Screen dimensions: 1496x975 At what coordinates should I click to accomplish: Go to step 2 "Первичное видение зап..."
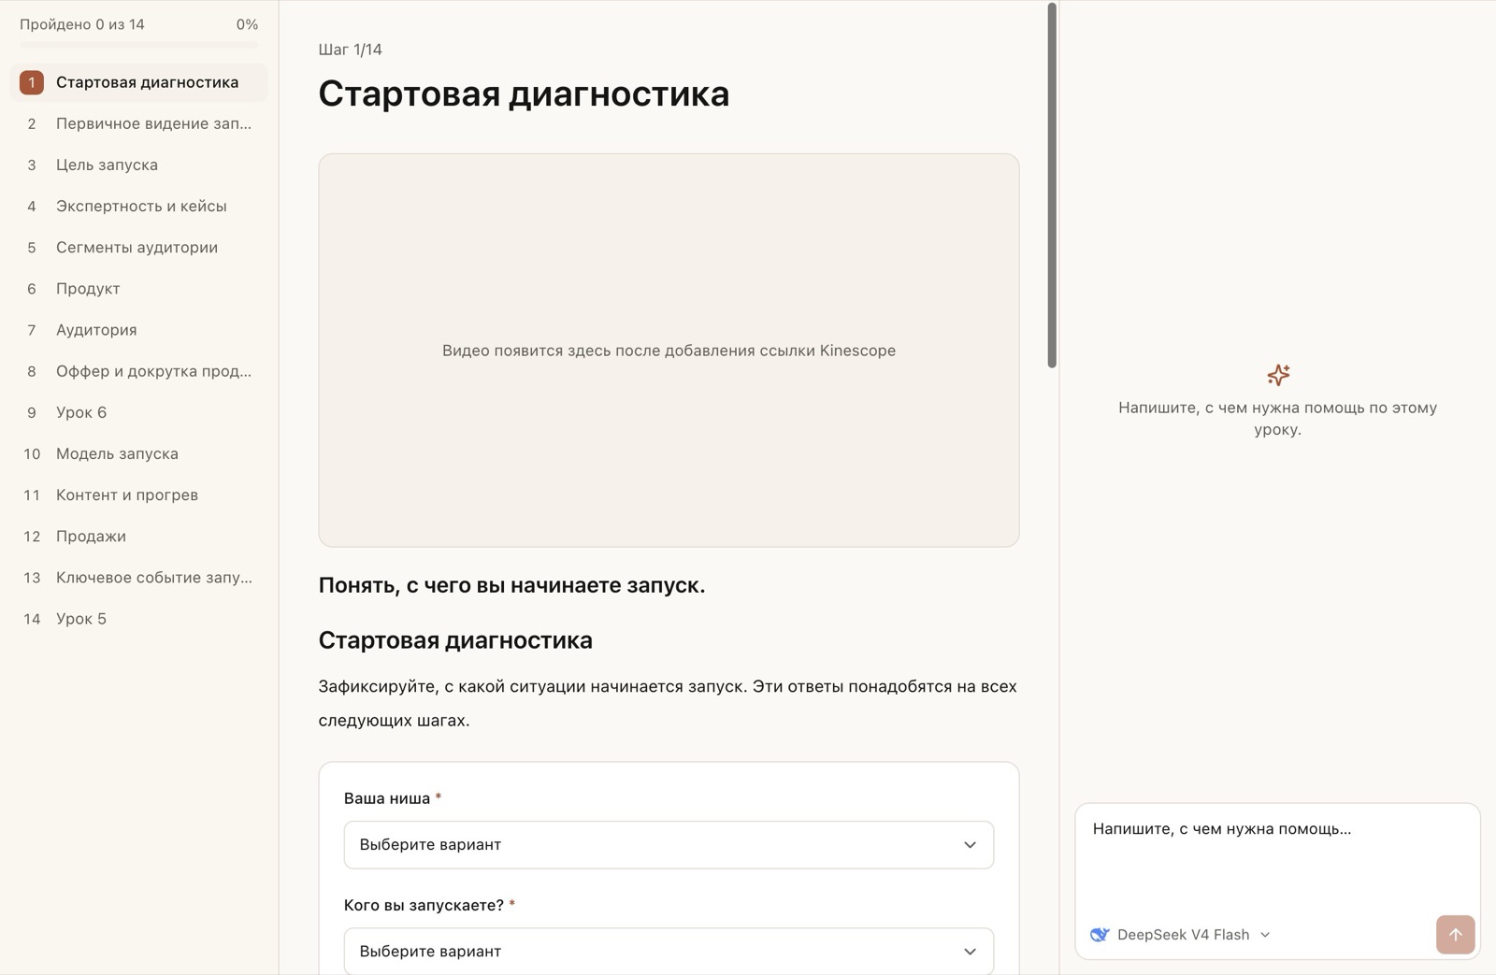point(139,123)
